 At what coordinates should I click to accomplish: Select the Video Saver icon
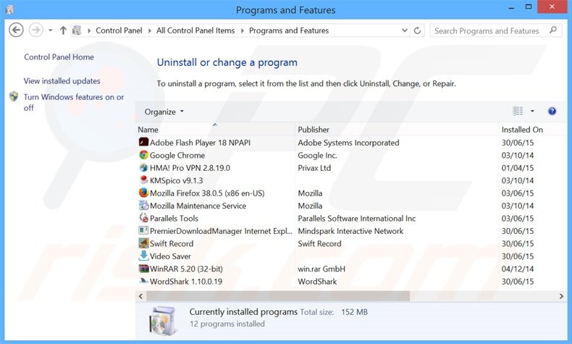coord(144,256)
